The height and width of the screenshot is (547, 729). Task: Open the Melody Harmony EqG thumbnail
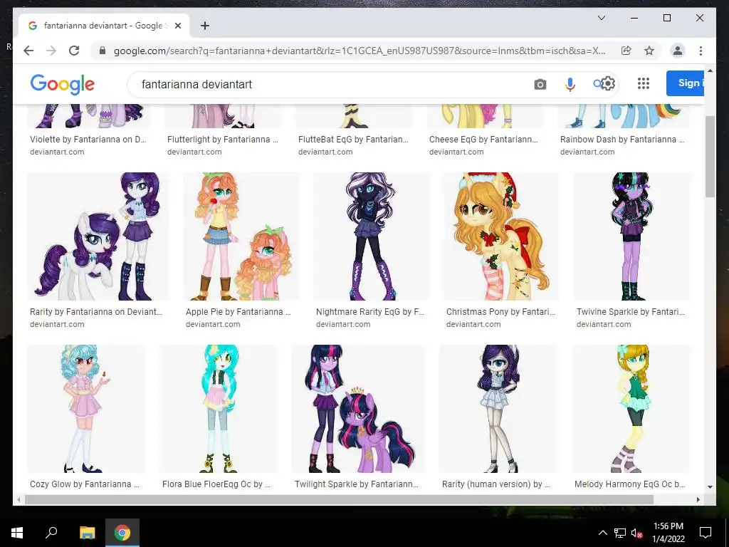pos(631,408)
